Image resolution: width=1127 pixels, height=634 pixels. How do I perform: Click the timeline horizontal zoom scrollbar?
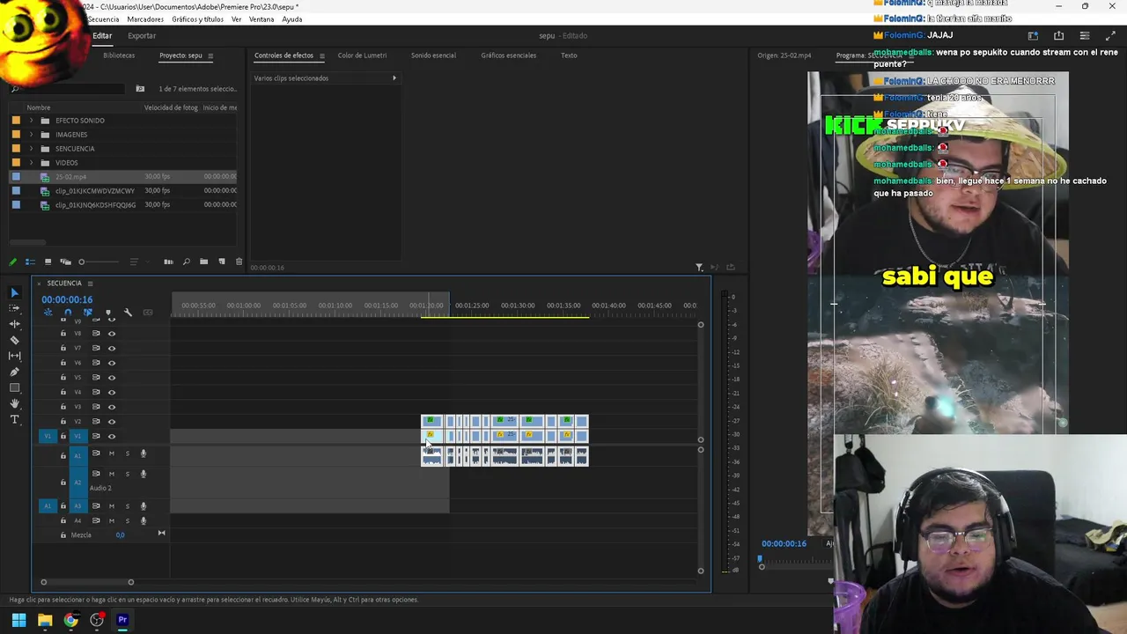point(87,582)
